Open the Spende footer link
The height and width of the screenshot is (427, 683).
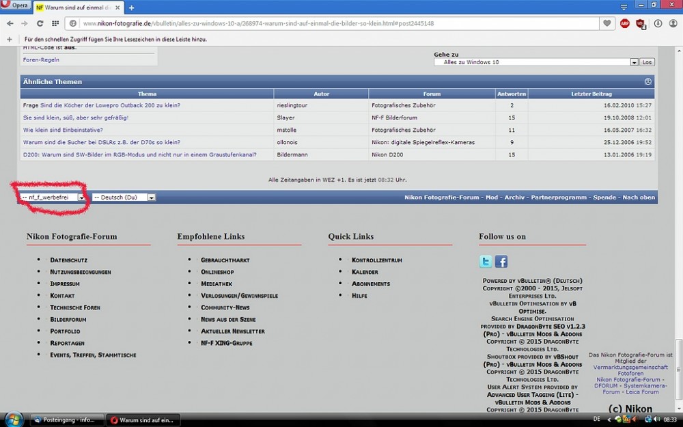click(604, 197)
